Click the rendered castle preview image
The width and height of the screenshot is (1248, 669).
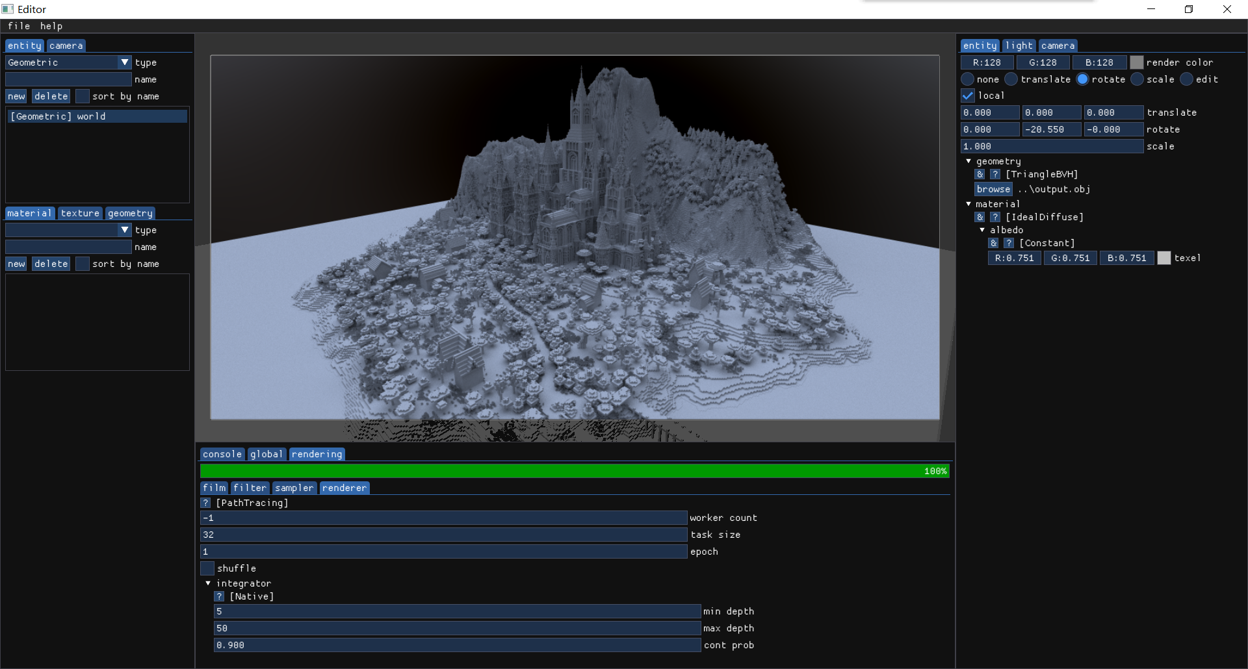point(575,237)
